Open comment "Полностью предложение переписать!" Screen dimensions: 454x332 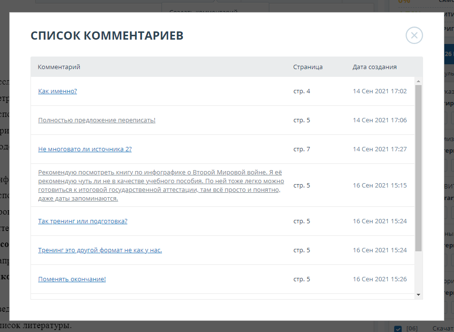pyautogui.click(x=97, y=120)
